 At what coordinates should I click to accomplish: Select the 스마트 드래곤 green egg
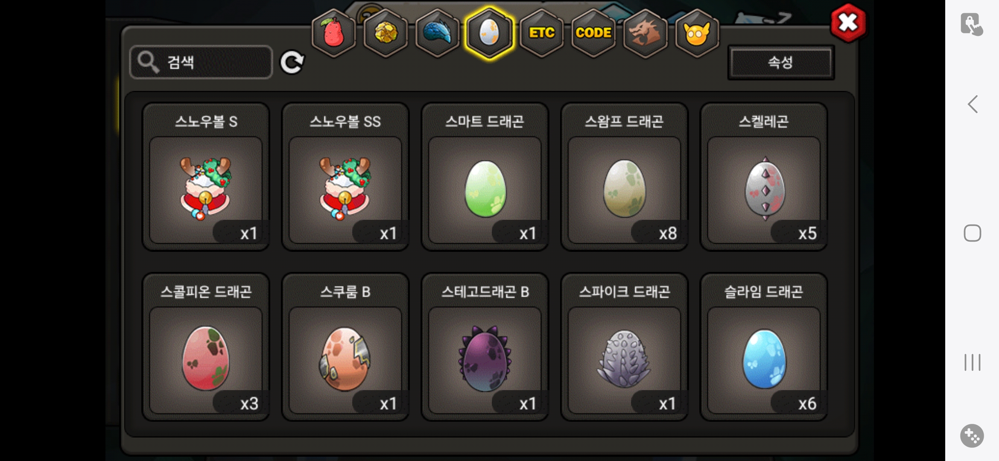(x=485, y=177)
